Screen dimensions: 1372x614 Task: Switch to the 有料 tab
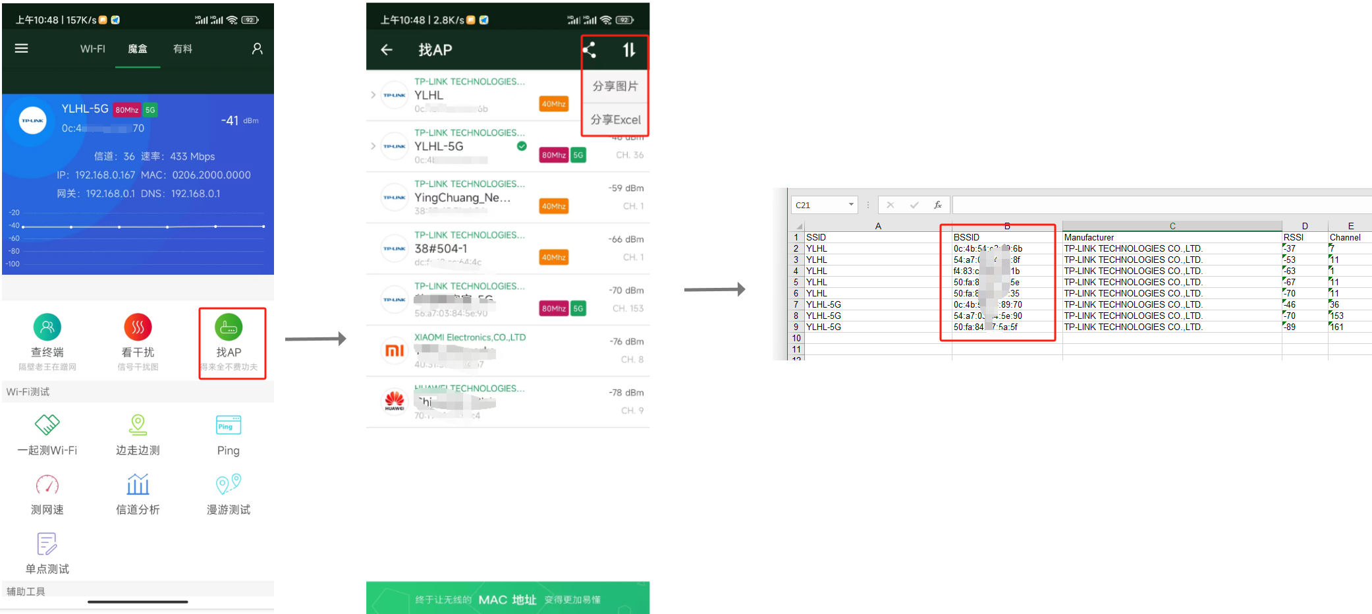[x=182, y=49]
